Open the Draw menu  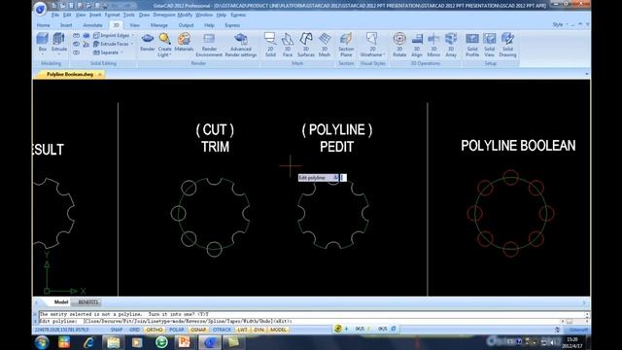point(144,15)
